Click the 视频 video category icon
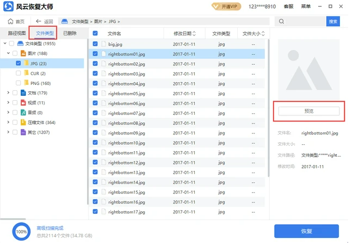The image size is (353, 246). [23, 103]
